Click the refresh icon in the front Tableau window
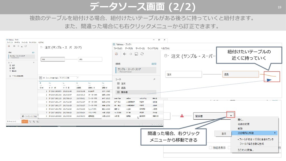Viewport: 286px width, 161px height. (142, 54)
